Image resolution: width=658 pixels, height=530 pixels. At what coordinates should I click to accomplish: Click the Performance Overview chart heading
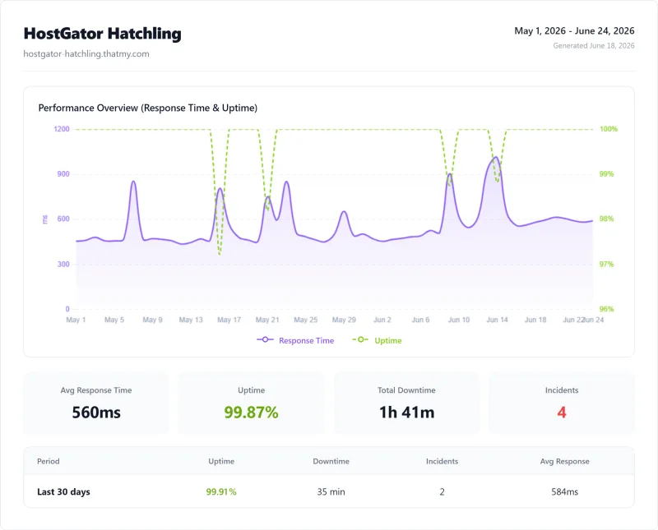pyautogui.click(x=148, y=108)
